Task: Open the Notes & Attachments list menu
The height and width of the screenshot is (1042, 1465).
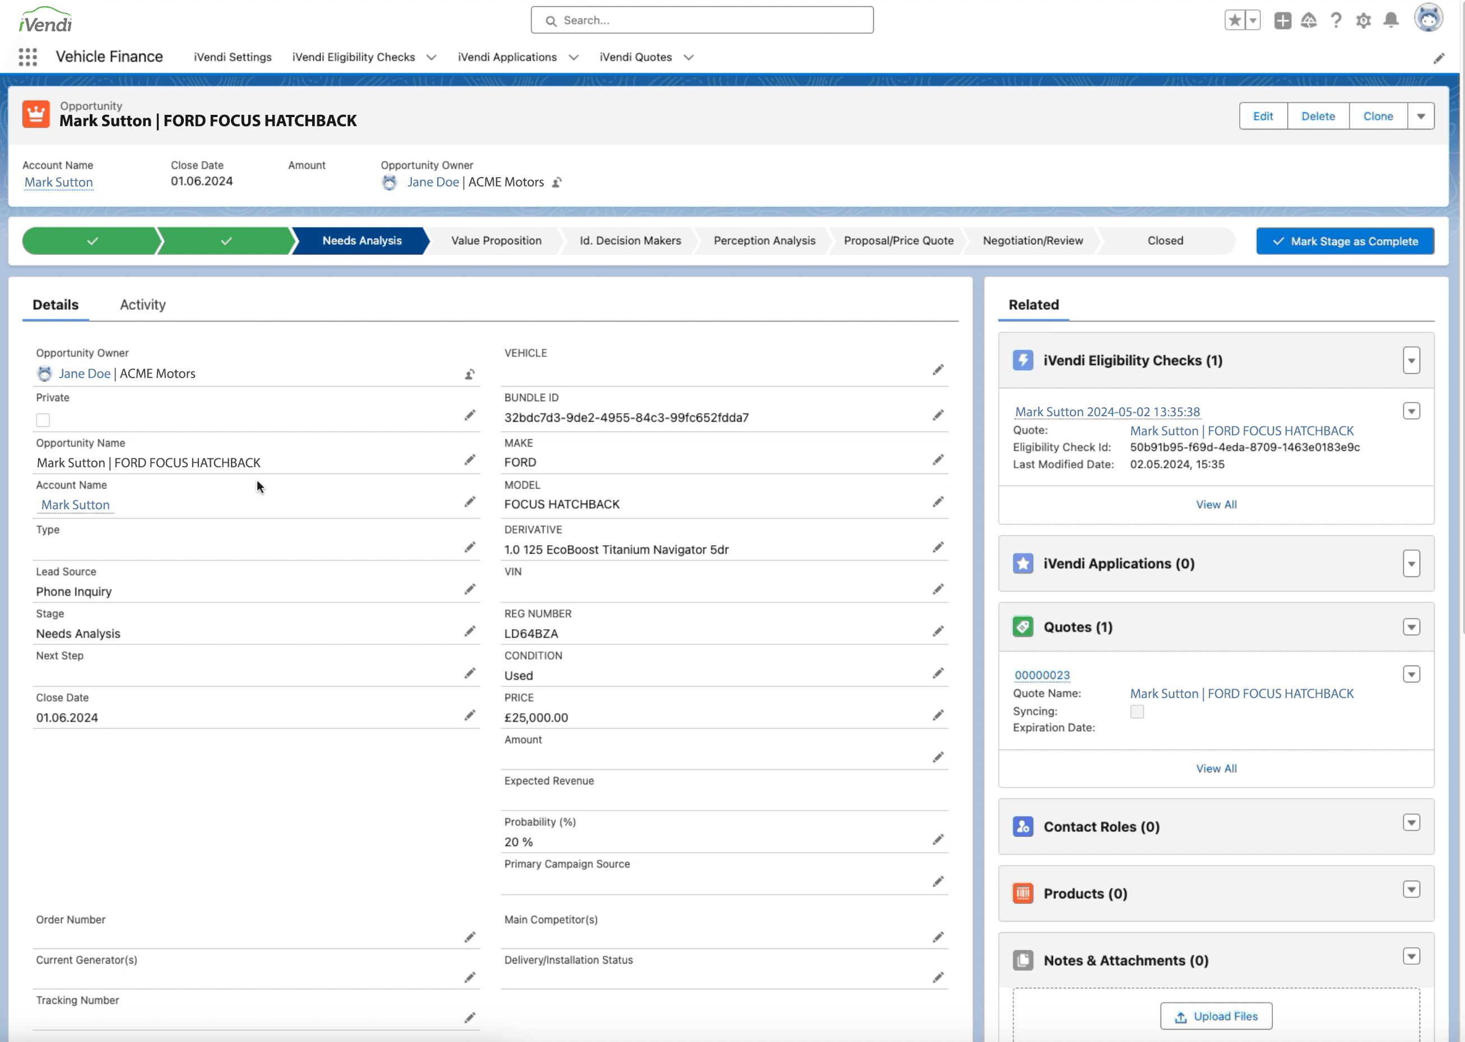Action: pos(1411,957)
